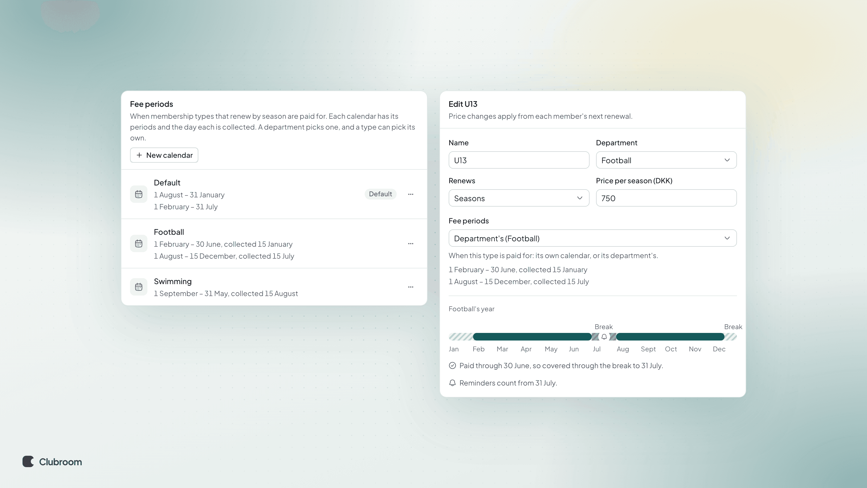This screenshot has height=488, width=867.
Task: Open the Department dropdown showing Football
Action: coord(666,160)
